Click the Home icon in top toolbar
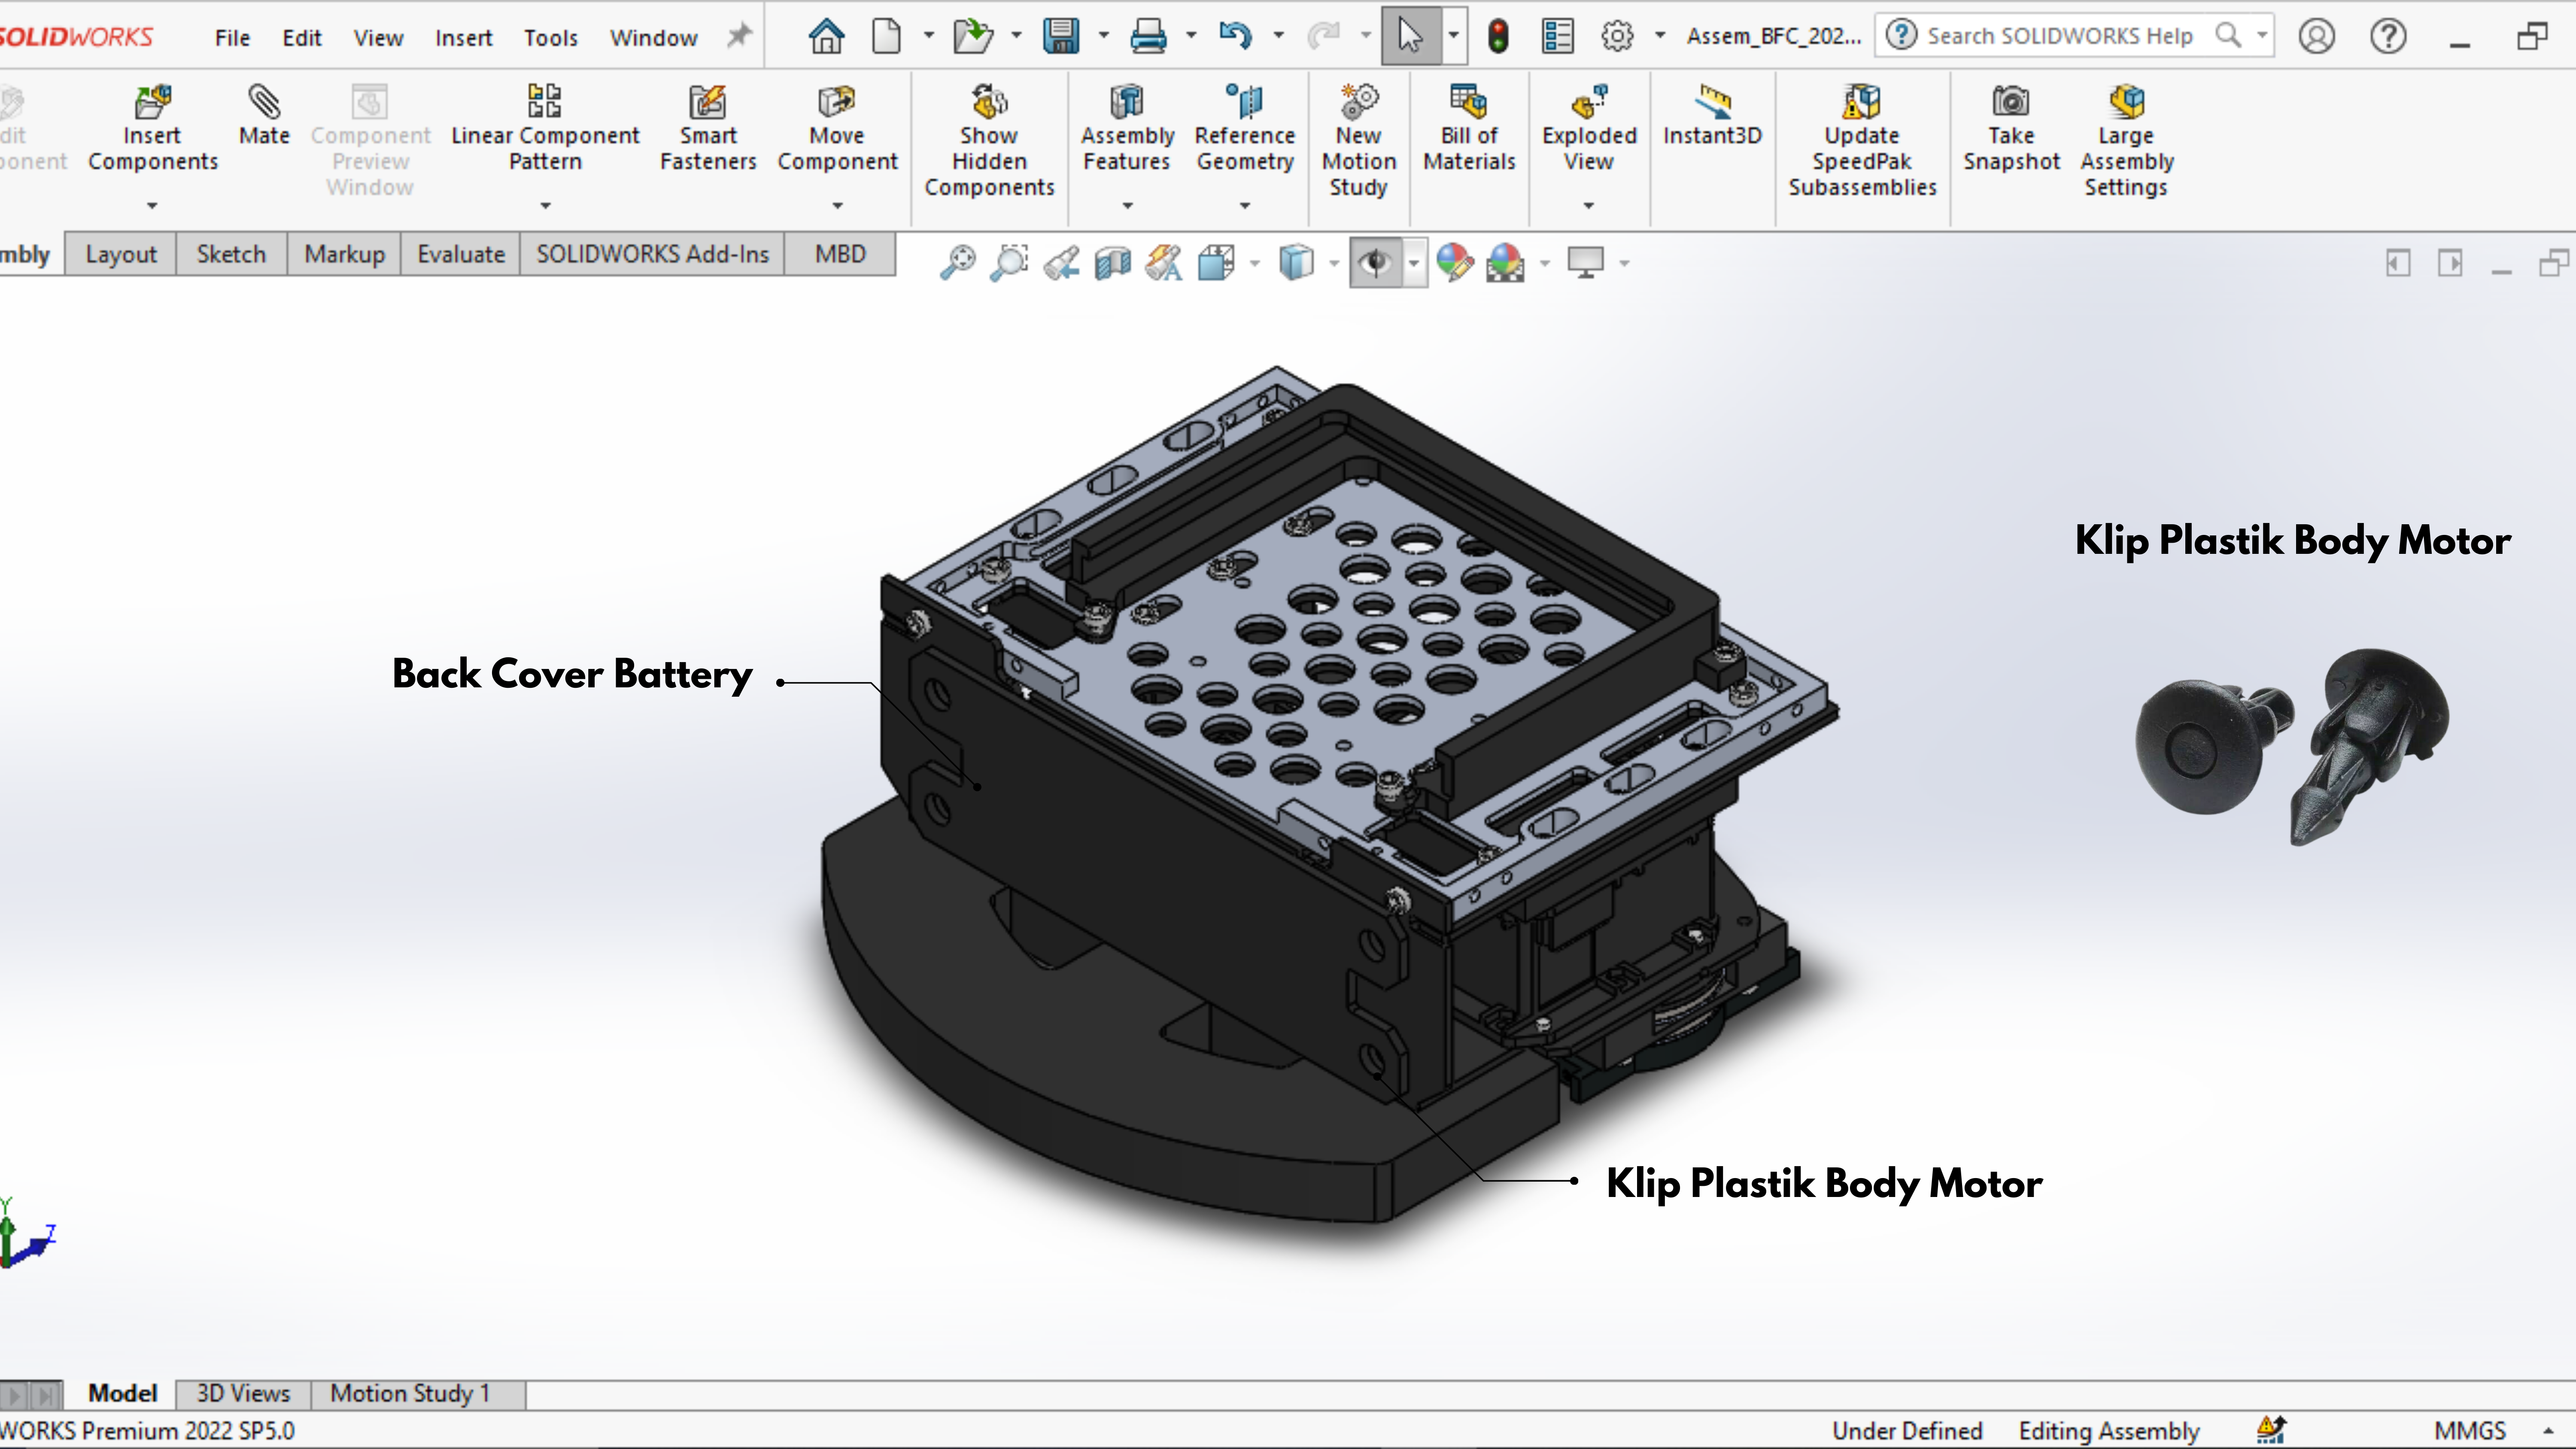 [826, 36]
